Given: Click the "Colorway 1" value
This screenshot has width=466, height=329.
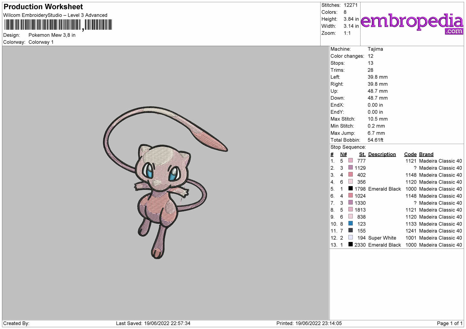Looking at the screenshot, I should pos(41,42).
